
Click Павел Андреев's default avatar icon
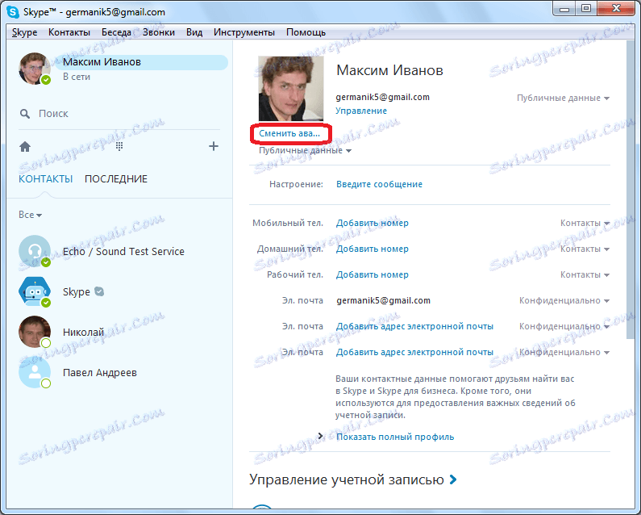(35, 372)
